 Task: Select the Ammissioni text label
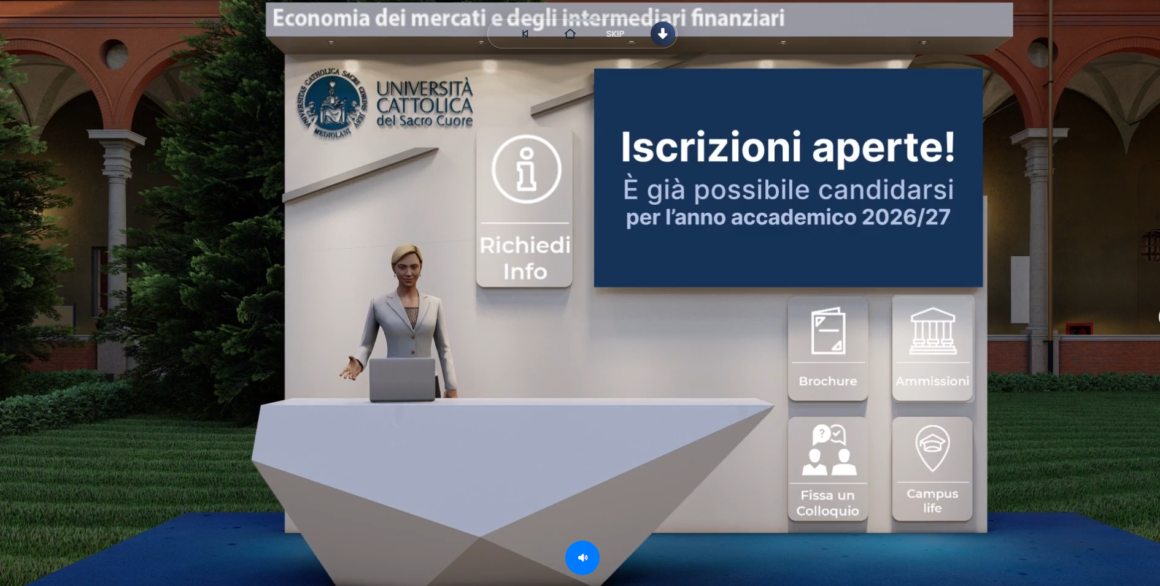[932, 381]
